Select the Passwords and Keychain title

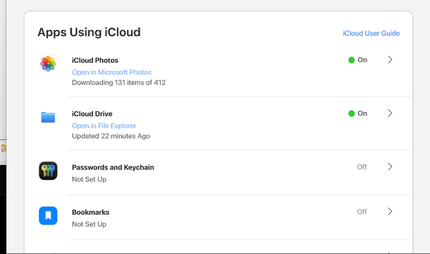(x=113, y=167)
